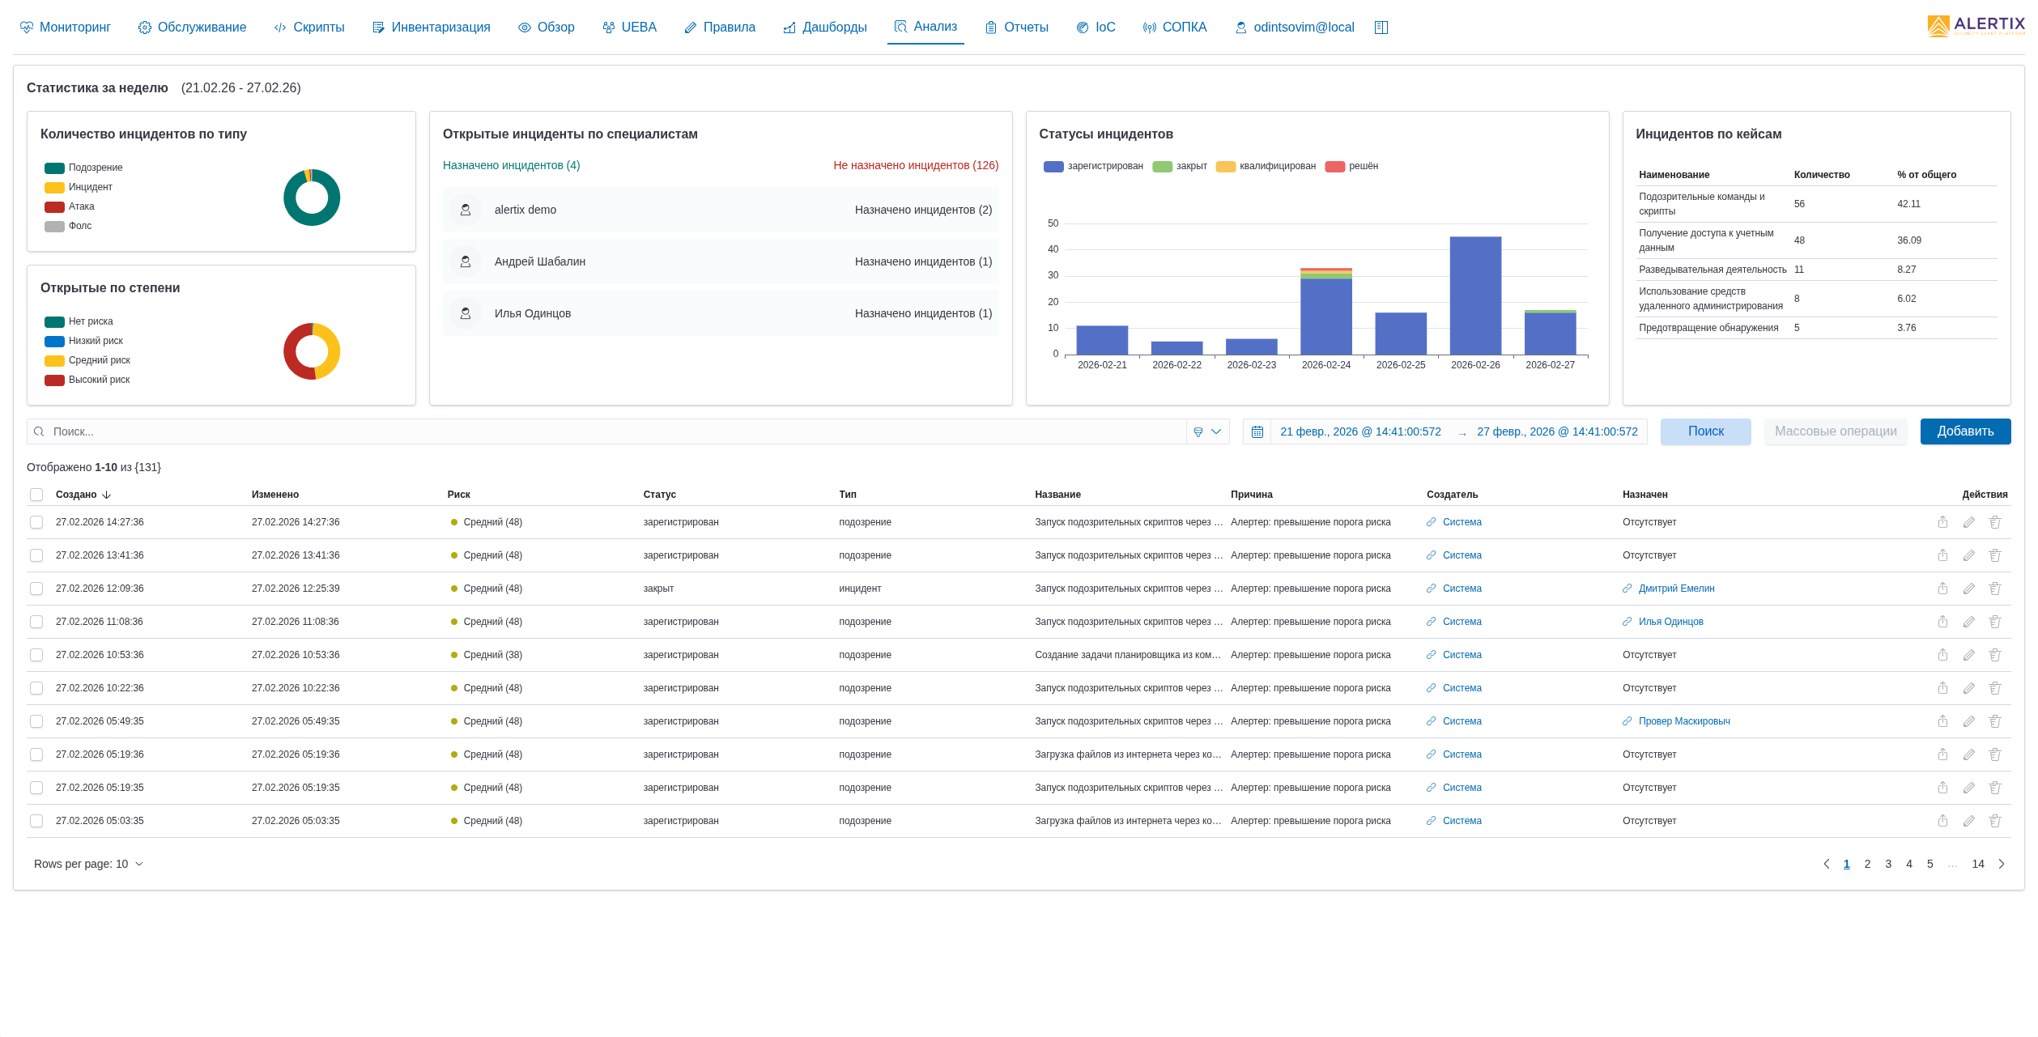Image resolution: width=2038 pixels, height=1037 pixels.
Task: Tick the select-all checkbox in table header
Action: click(36, 495)
